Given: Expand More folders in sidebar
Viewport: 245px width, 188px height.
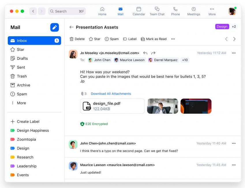Looking at the screenshot, I should pyautogui.click(x=34, y=103).
